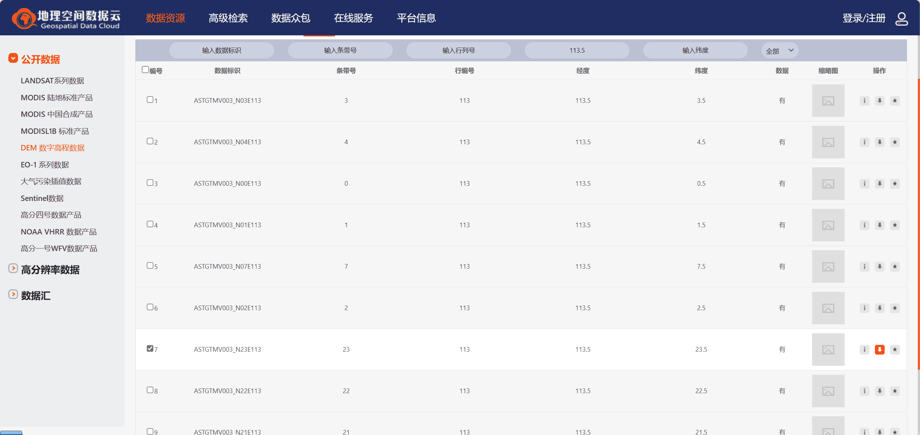Click orange download icon for ASTGTMV003_N23E113
920x435 pixels.
(x=880, y=350)
